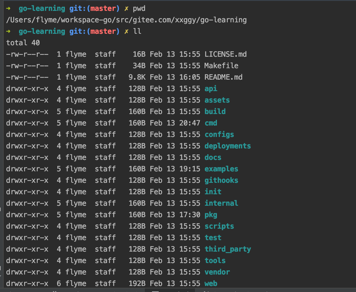Select the internal directory name

point(221,203)
